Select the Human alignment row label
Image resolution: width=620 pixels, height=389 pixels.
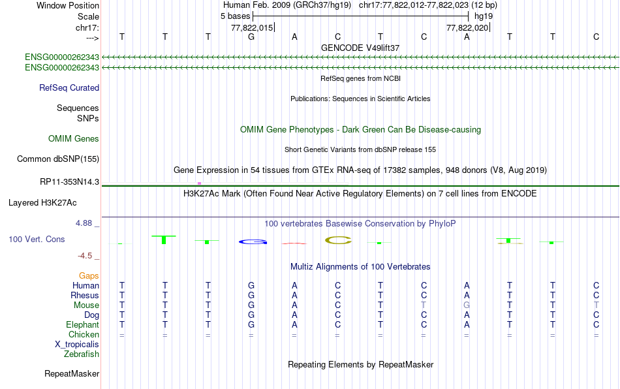[85, 285]
